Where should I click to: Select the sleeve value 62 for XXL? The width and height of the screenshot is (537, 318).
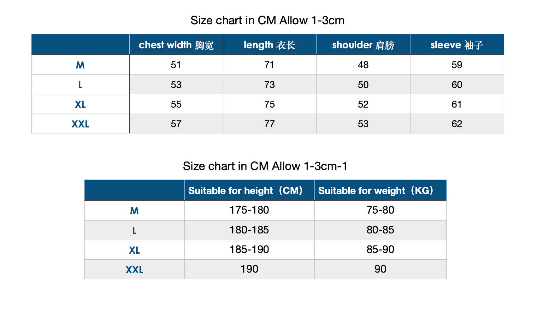coord(457,124)
